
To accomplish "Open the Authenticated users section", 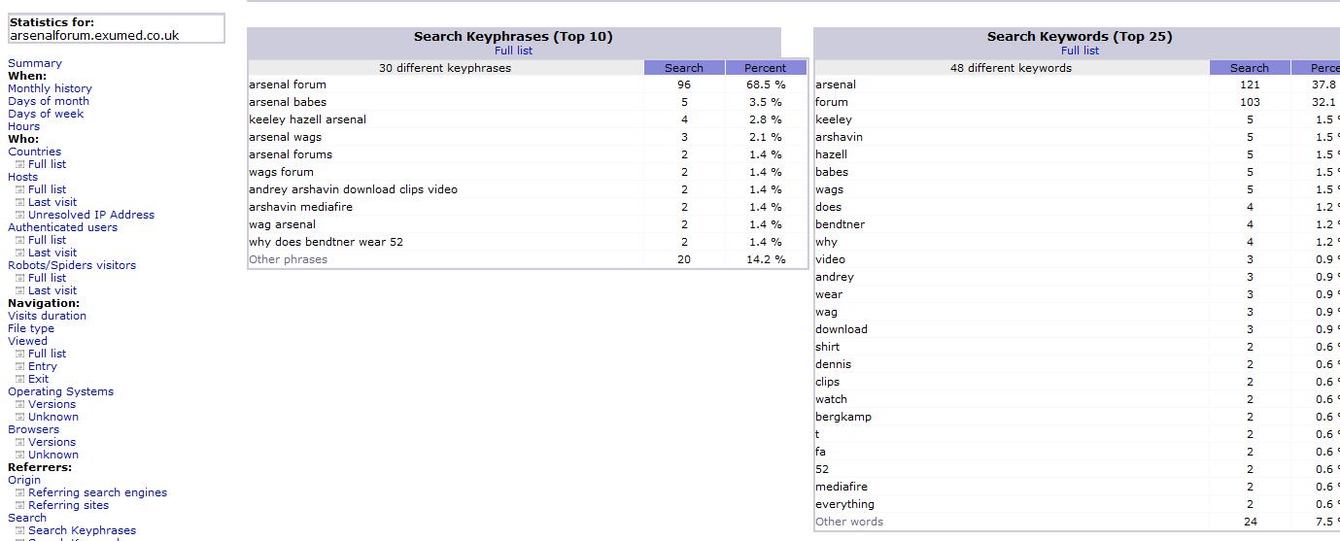I will pyautogui.click(x=62, y=227).
